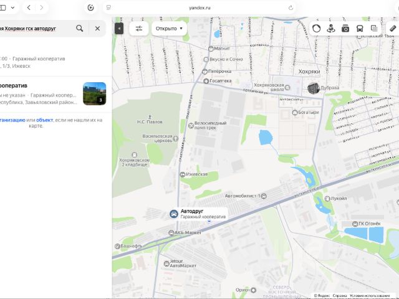Click the Лукойл gas station marker
The width and height of the screenshot is (399, 299).
click(x=327, y=198)
